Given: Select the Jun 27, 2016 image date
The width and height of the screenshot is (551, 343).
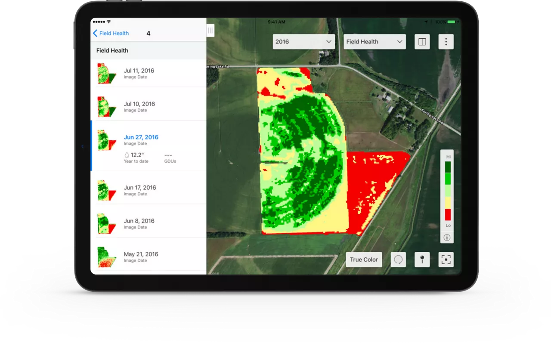Looking at the screenshot, I should 149,145.
